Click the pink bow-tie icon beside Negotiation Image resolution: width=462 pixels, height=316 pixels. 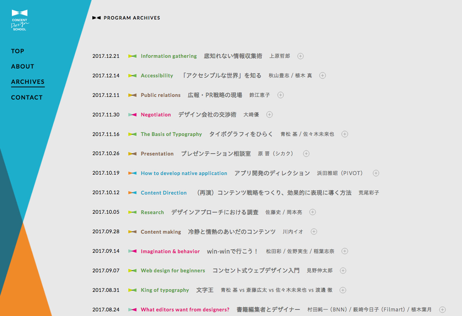pos(132,115)
